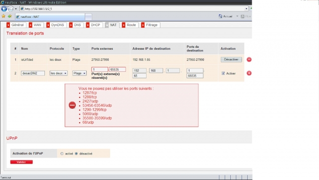Screen dimensions: 319x180
Task: Click IP third octet field 1
Action: (x=173, y=71)
